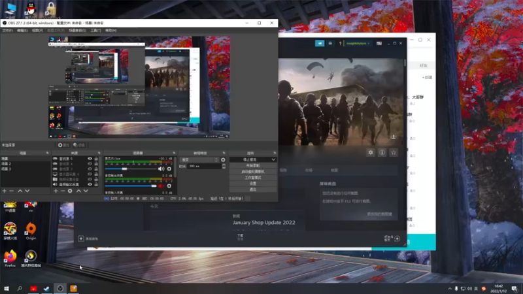Toggle visibility of source row numbered 5

(90, 159)
